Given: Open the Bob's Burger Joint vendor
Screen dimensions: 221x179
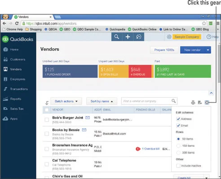Looking at the screenshot, I should (68, 118).
